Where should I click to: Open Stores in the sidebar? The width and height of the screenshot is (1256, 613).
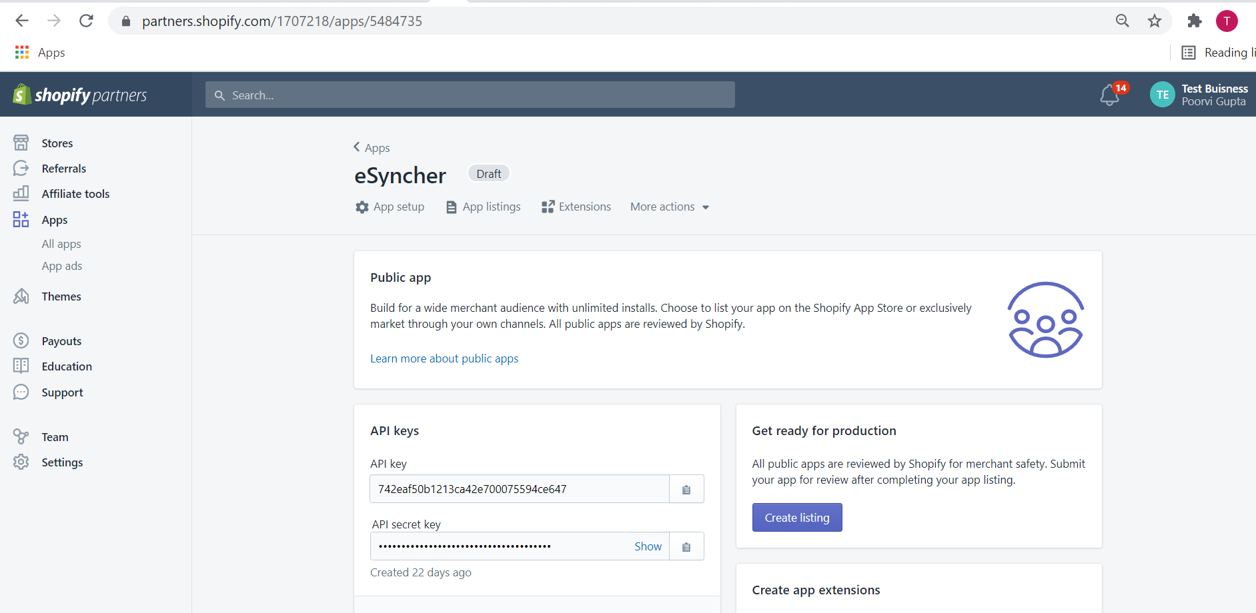57,143
